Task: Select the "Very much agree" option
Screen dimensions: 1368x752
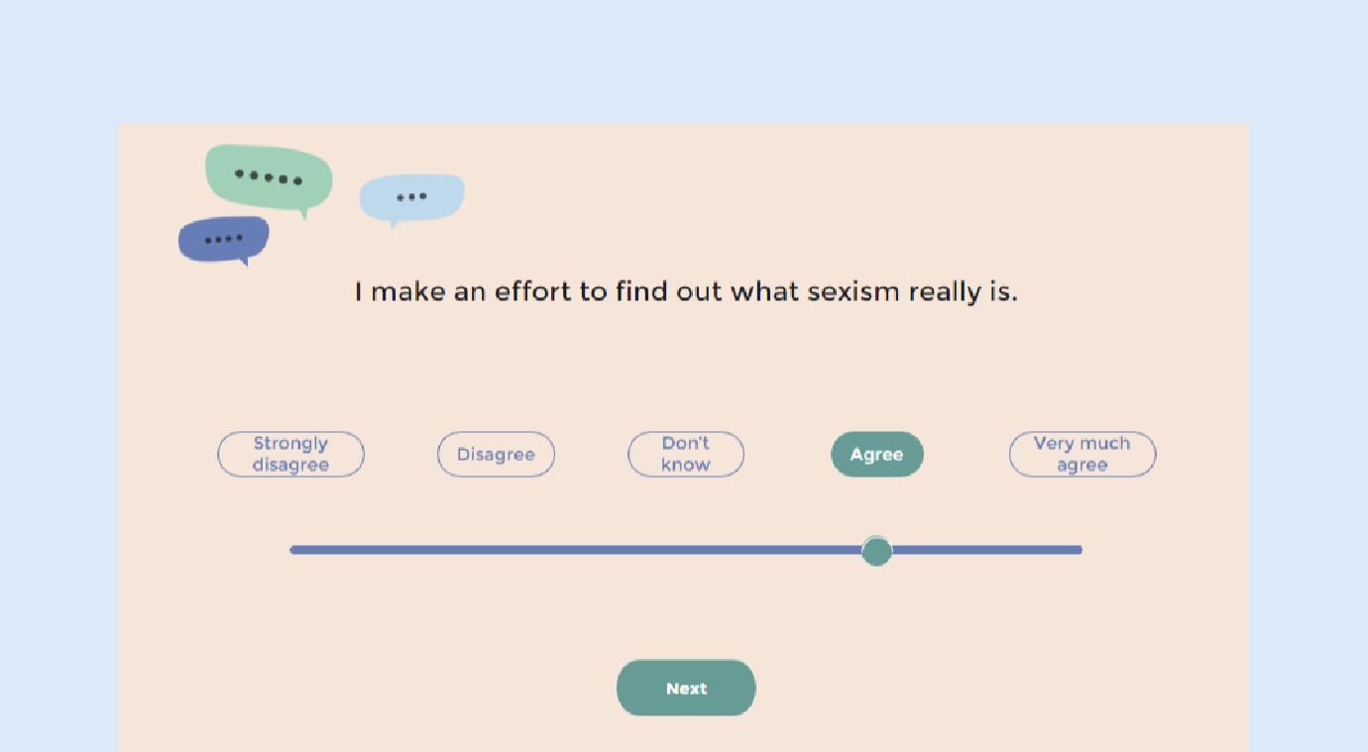Action: coord(1082,455)
